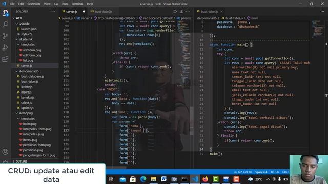The height and width of the screenshot is (184, 328).
Task: Open the Go menu
Action: click(x=56, y=4)
